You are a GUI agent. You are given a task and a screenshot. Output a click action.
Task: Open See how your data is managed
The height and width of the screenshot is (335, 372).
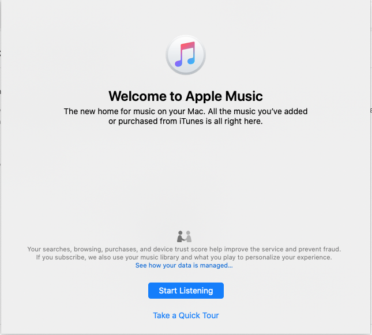tap(184, 265)
